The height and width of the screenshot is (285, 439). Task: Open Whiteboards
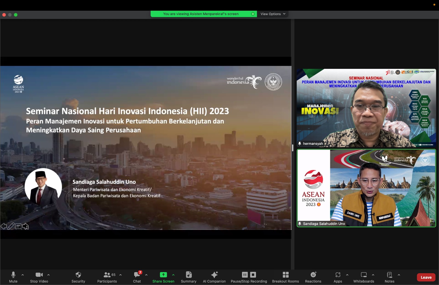point(364,277)
